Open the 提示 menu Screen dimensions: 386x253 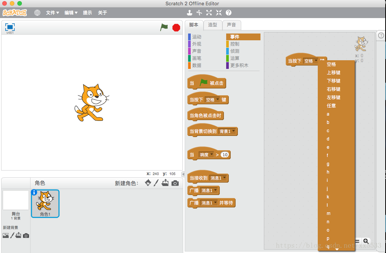click(x=87, y=12)
